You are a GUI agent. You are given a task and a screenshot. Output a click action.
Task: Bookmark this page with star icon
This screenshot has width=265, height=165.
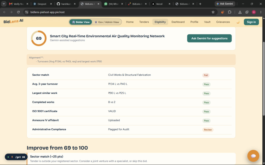(x=213, y=12)
